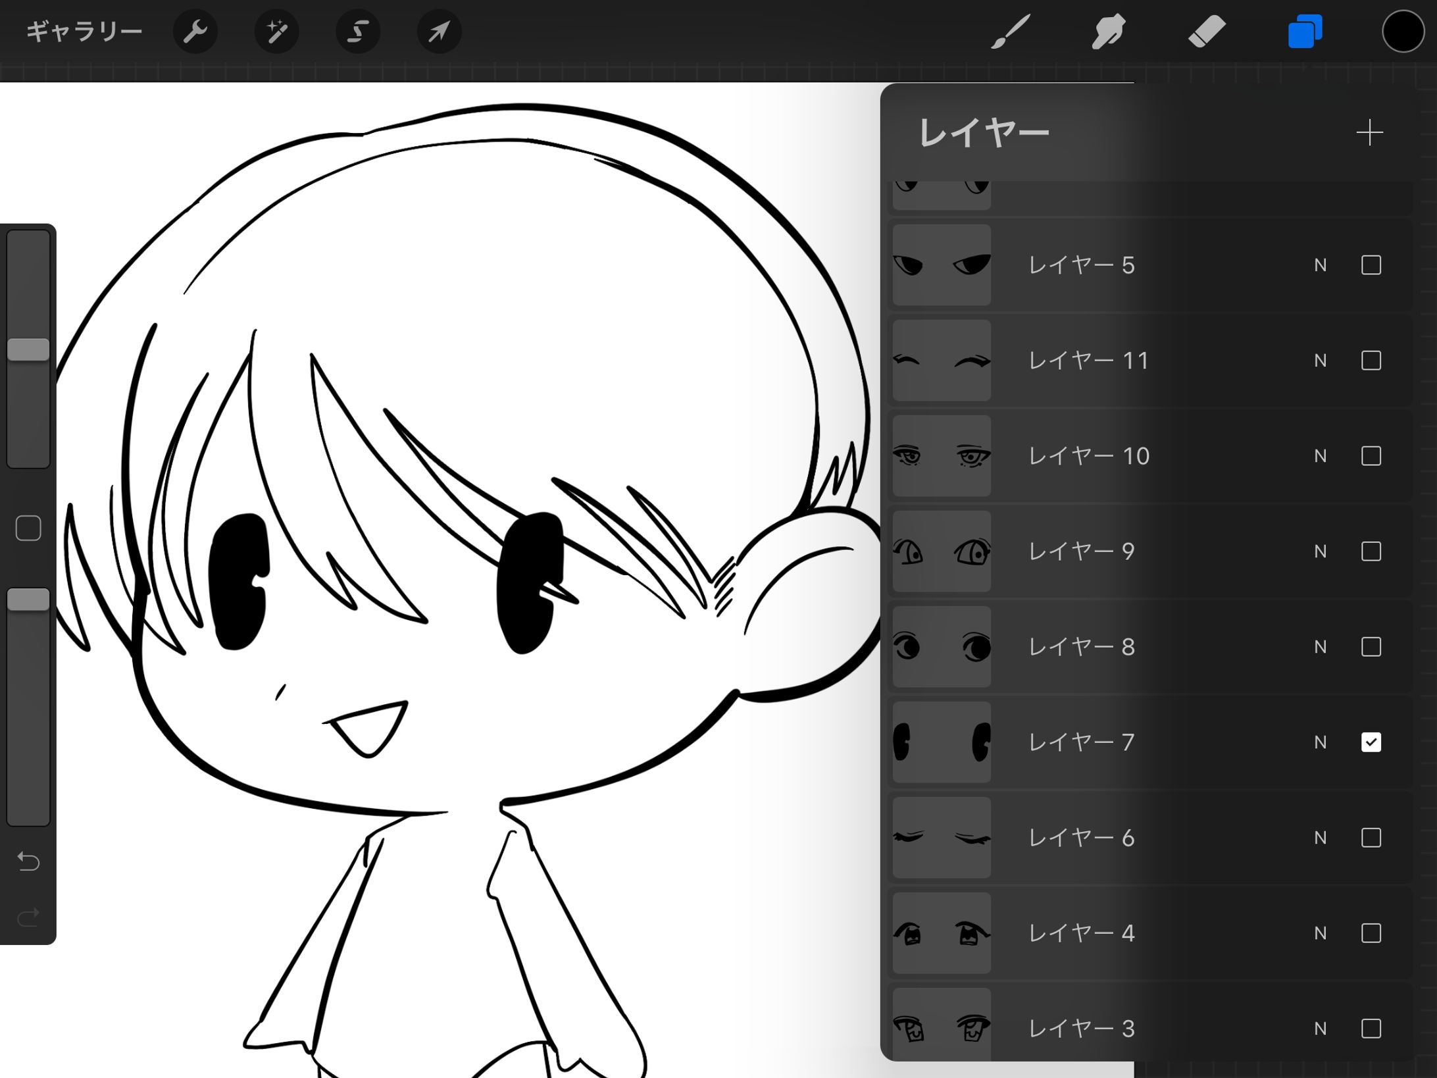
Task: Show レイヤー 5 using its checkbox
Action: (1371, 265)
